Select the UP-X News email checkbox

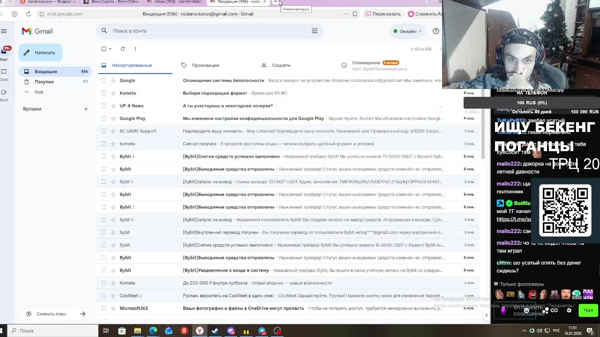(x=104, y=106)
